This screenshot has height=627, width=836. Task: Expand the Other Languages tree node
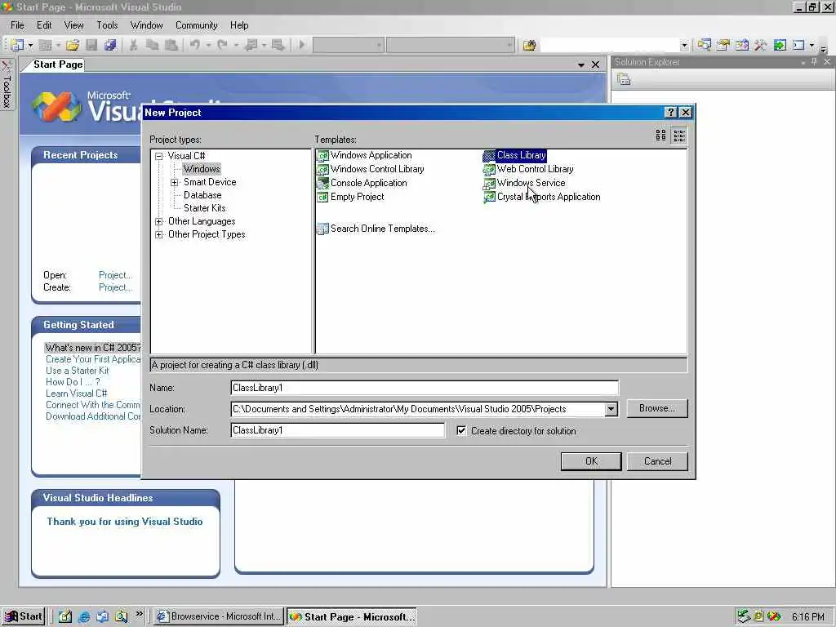[159, 221]
